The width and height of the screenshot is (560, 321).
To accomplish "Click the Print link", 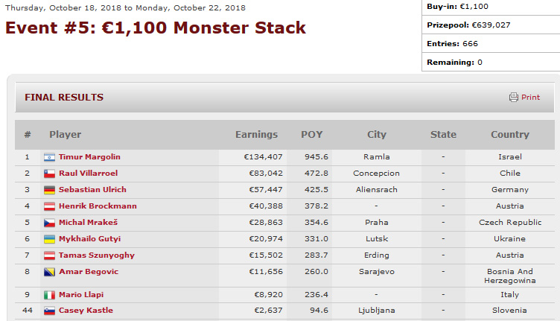I will 530,97.
